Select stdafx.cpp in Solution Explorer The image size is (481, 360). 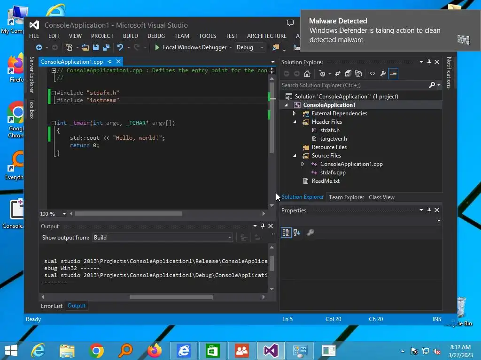pyautogui.click(x=333, y=172)
